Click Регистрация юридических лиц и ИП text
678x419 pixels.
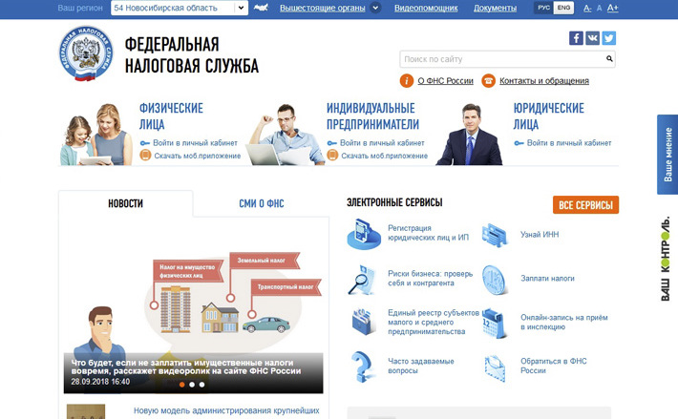click(x=428, y=233)
